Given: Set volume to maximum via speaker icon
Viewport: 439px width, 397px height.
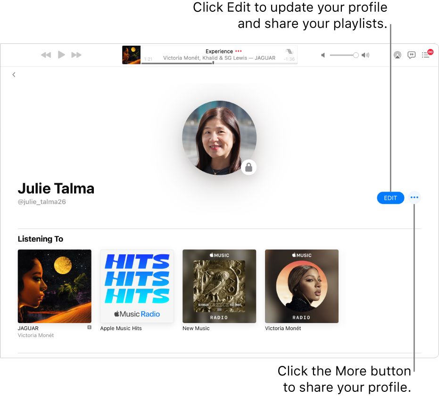Looking at the screenshot, I should tap(365, 55).
